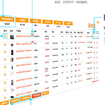Viewport: 105px width, 105px height.
Task: Click the red hot badge on iRoller product
Action: [33, 42]
